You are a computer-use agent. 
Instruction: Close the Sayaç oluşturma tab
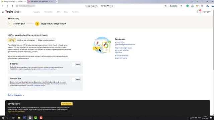25,2
